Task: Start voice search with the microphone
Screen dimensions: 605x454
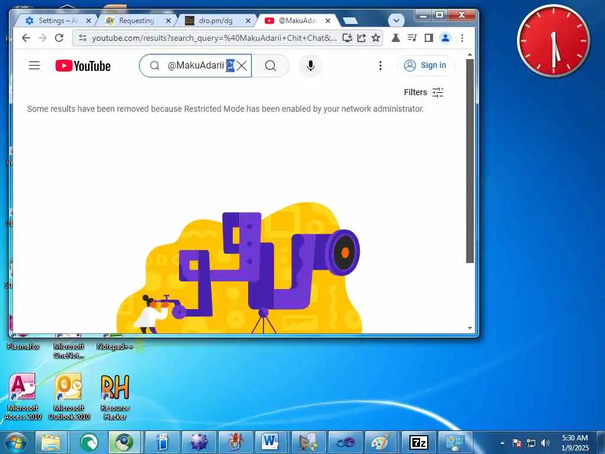Action: [311, 66]
